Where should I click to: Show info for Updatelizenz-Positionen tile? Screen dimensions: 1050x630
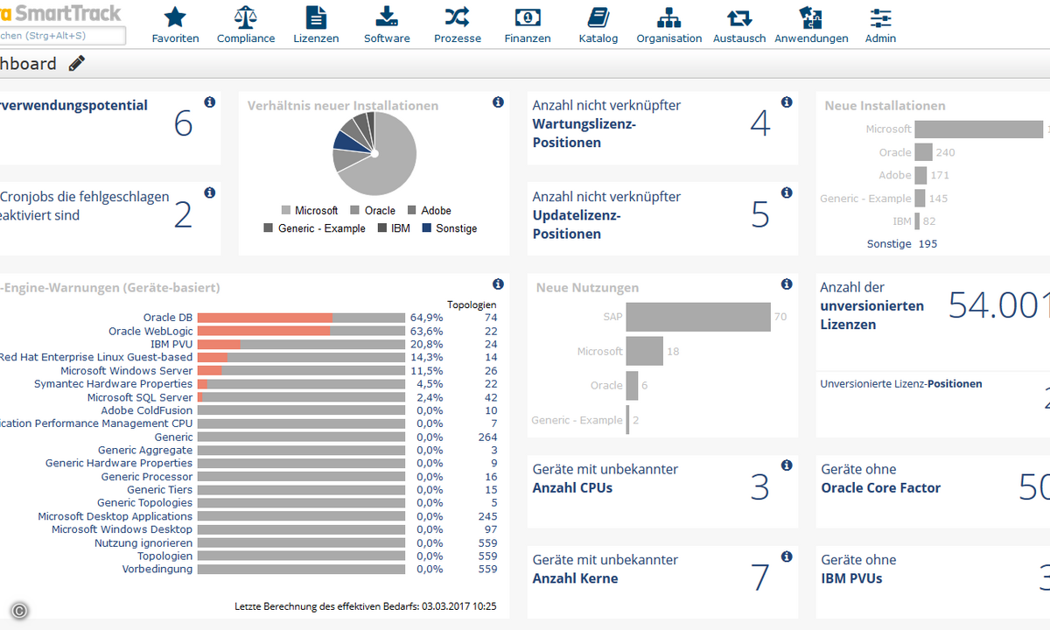787,192
